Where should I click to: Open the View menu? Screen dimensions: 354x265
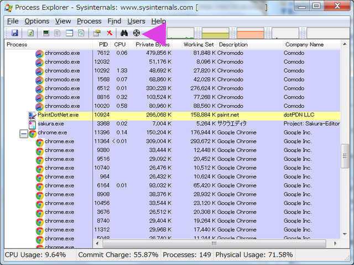pyautogui.click(x=63, y=21)
